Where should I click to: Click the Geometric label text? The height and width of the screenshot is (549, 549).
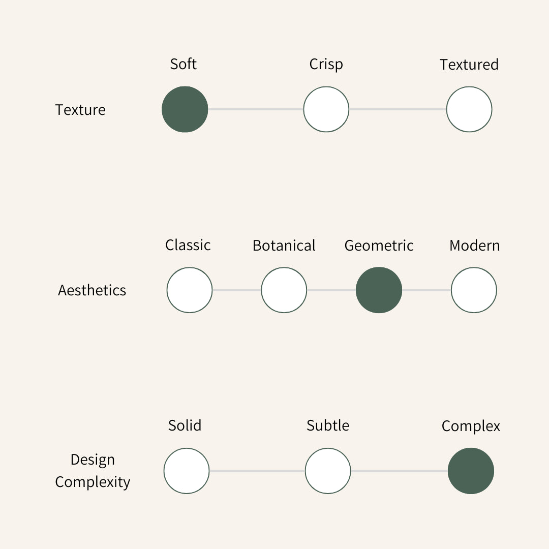click(379, 246)
